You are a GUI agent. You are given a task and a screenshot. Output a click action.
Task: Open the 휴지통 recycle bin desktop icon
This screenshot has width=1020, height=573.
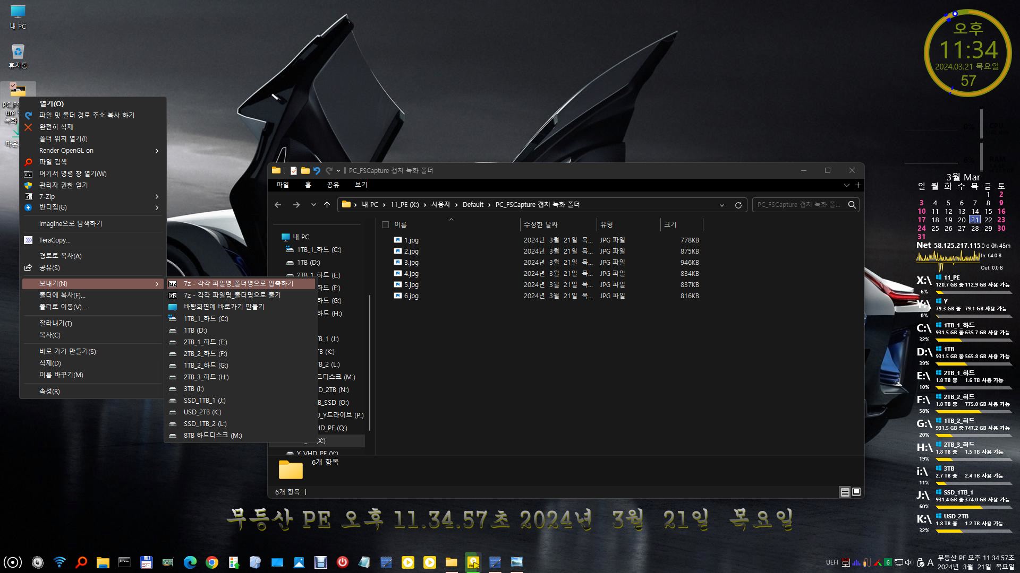pyautogui.click(x=18, y=56)
